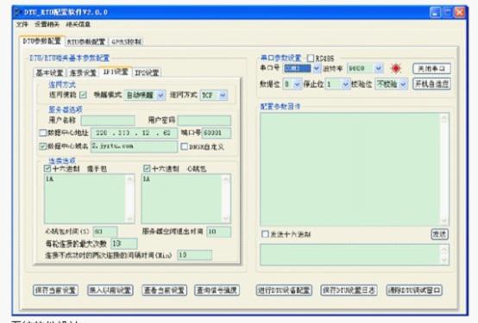Select the IP1设置 sub-tab

(x=116, y=71)
